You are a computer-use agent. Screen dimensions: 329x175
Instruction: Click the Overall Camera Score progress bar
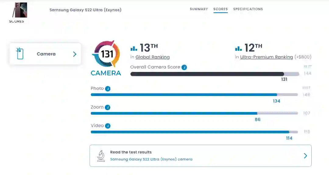[207, 74]
